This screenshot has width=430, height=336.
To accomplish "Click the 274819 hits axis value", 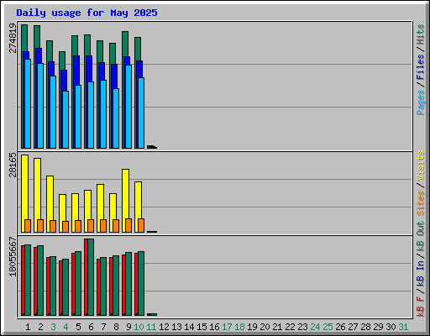I will (x=13, y=38).
